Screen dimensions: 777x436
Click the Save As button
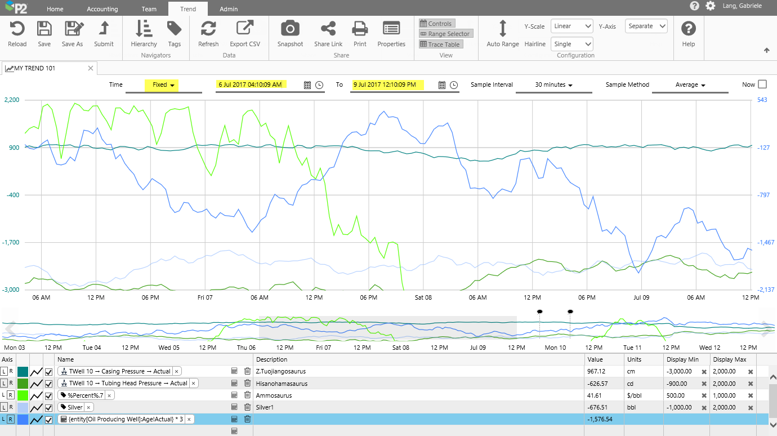point(72,29)
